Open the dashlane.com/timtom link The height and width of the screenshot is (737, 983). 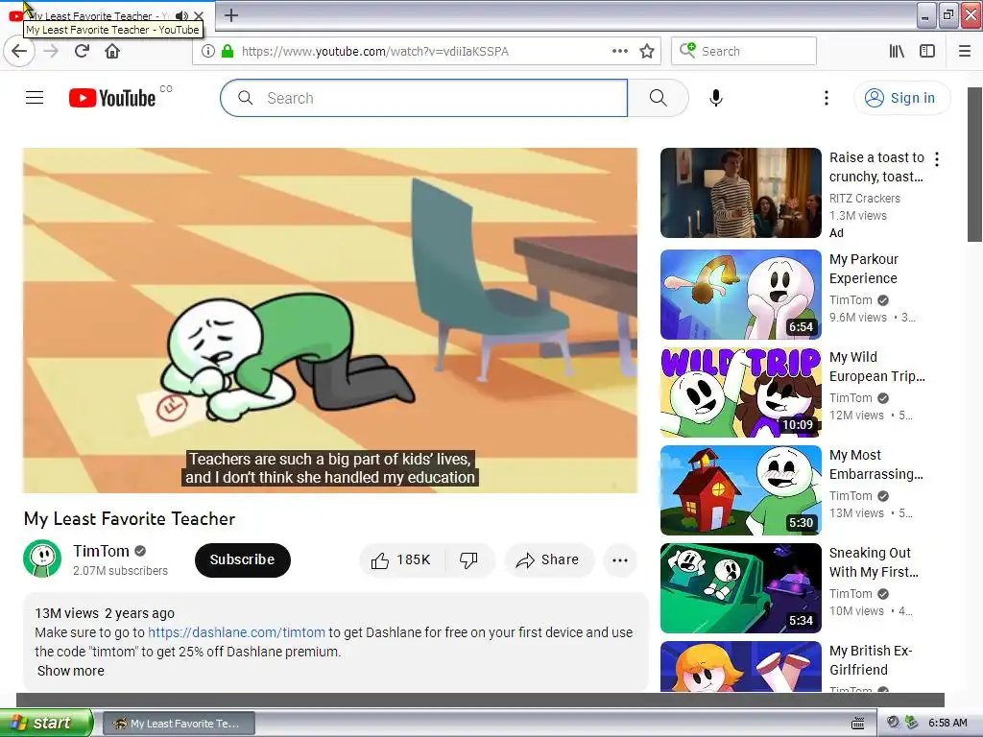[x=236, y=632]
